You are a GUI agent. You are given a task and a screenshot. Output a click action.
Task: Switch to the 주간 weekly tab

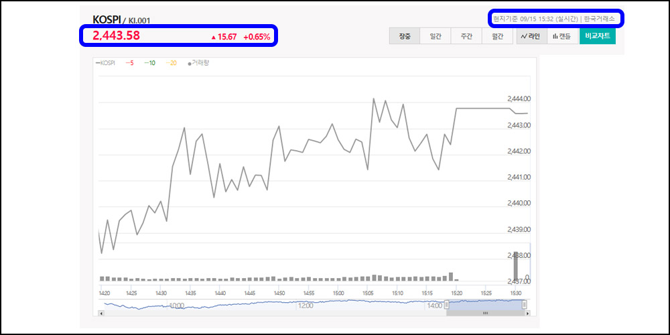click(x=466, y=36)
